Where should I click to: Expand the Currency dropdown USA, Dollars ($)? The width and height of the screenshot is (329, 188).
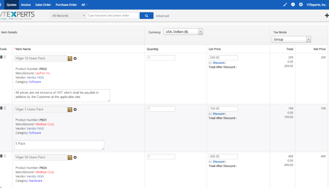click(183, 32)
